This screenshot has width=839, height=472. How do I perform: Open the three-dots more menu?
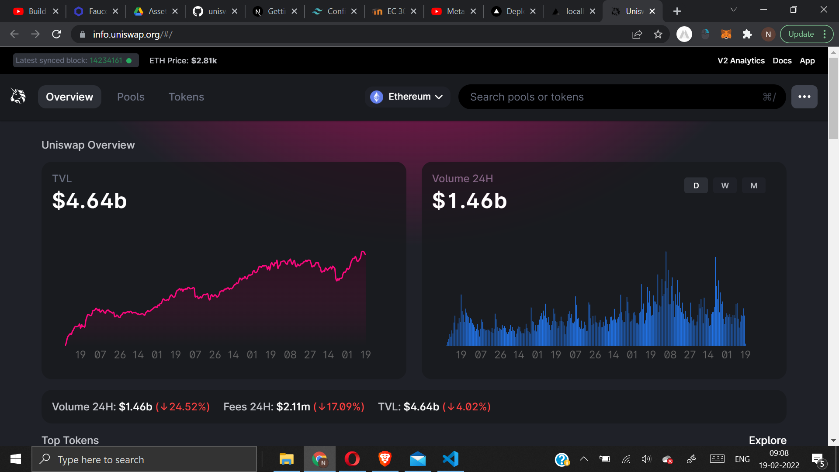click(804, 97)
